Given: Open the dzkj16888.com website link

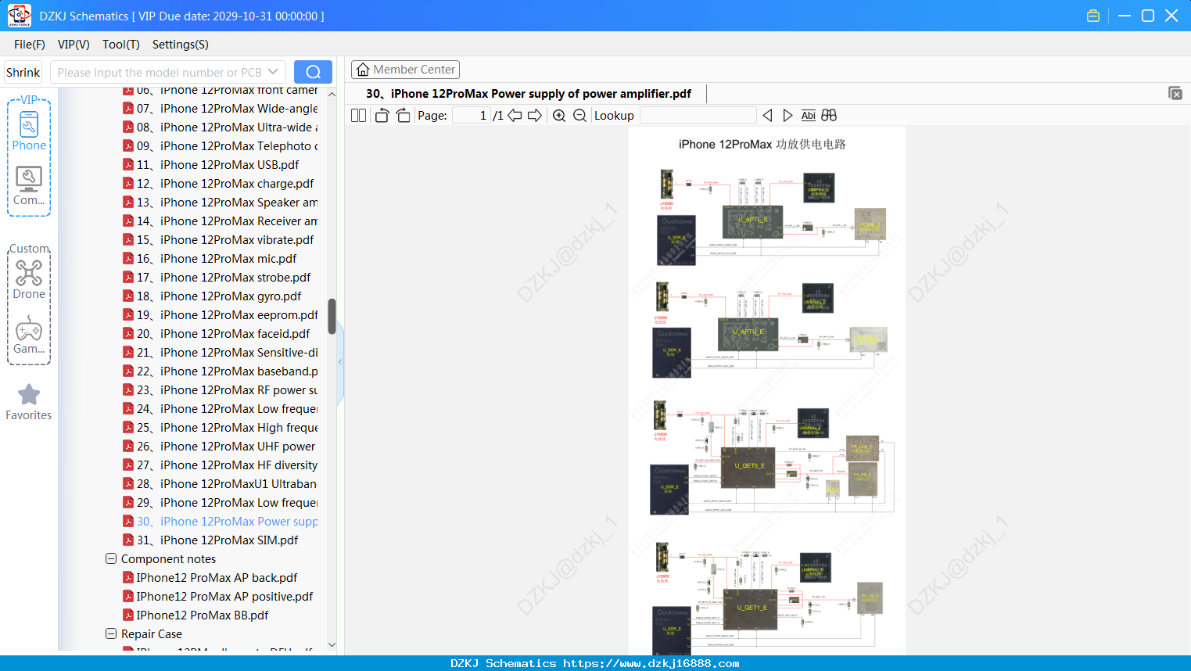Looking at the screenshot, I should coord(651,663).
